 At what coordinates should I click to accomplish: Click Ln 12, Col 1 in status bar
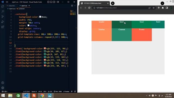tap(27, 91)
